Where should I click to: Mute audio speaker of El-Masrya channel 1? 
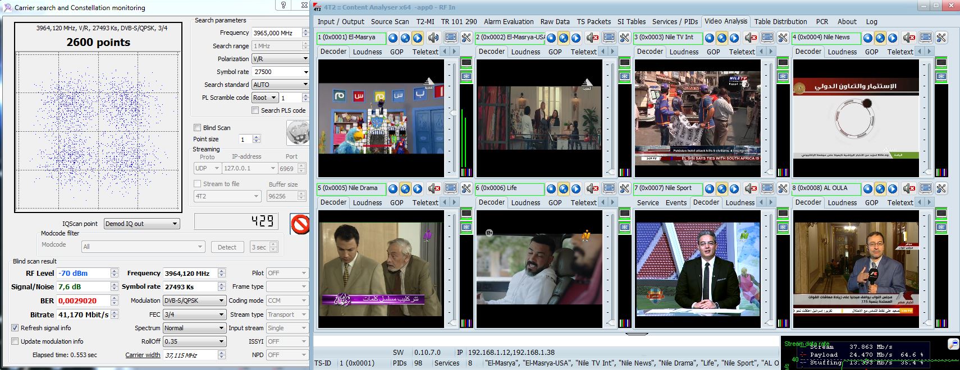coord(433,38)
